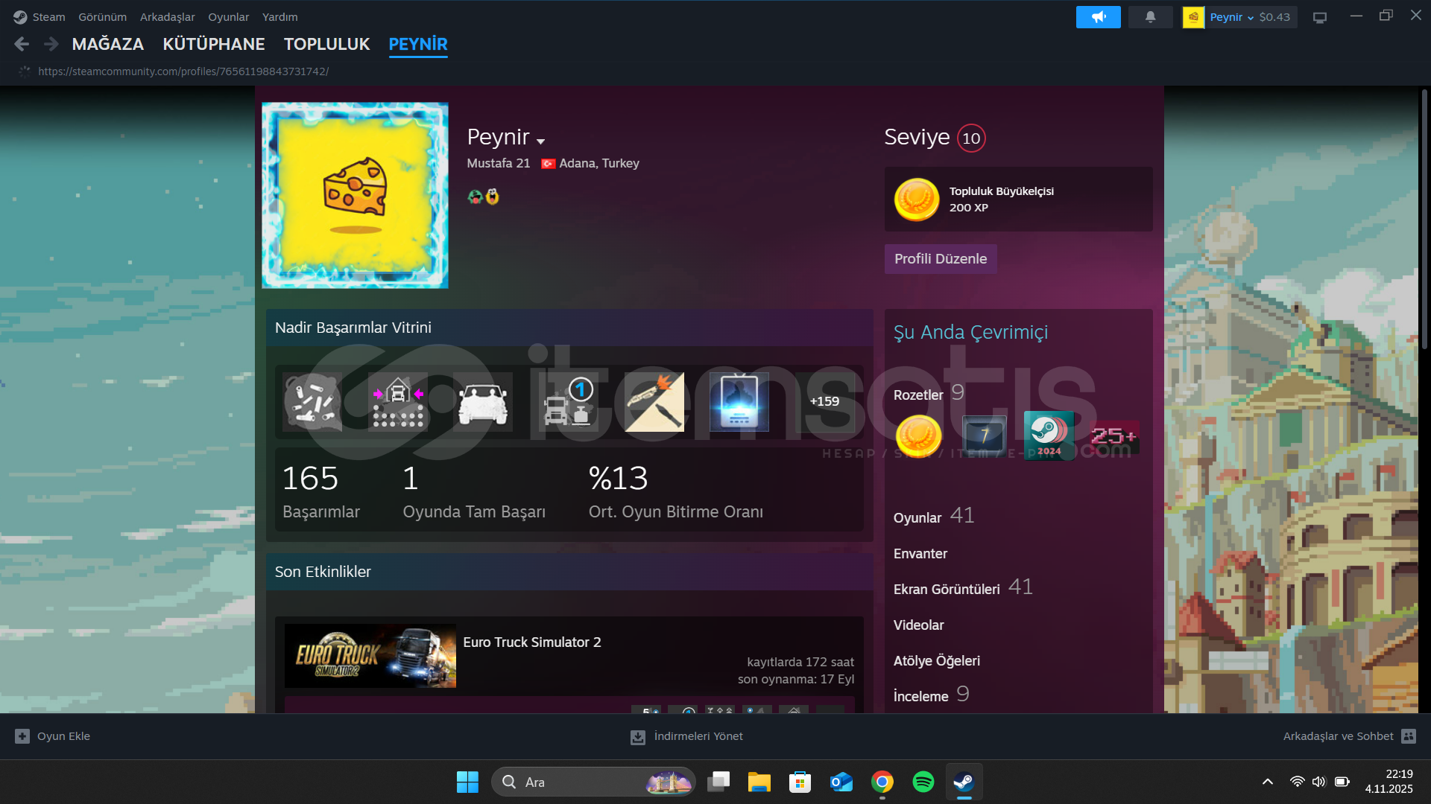
Task: Go back with the left arrow
Action: 22,44
